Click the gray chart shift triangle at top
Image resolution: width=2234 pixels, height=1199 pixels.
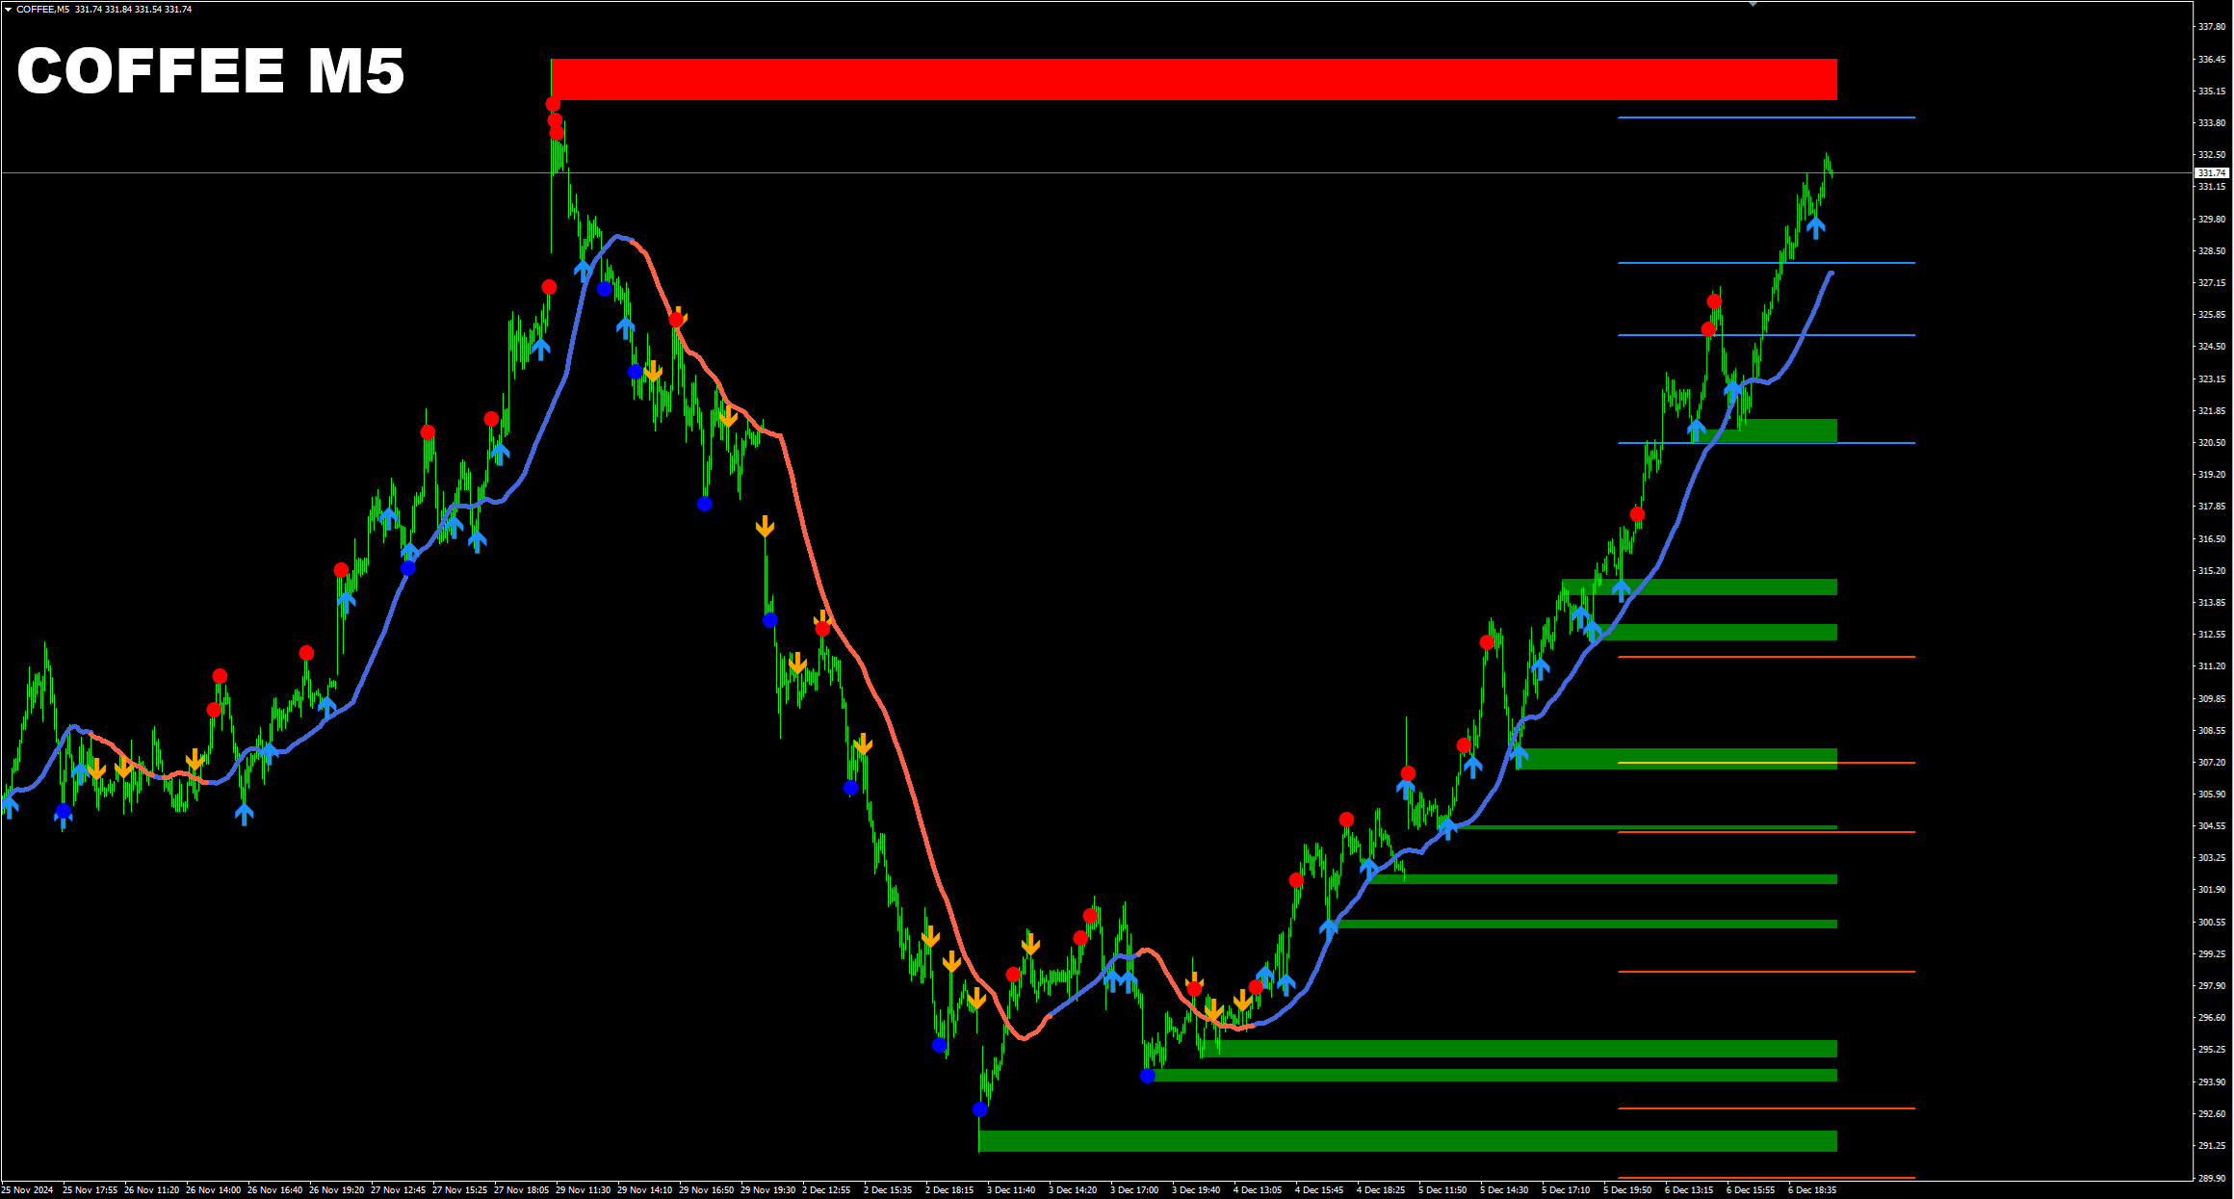coord(1753,5)
